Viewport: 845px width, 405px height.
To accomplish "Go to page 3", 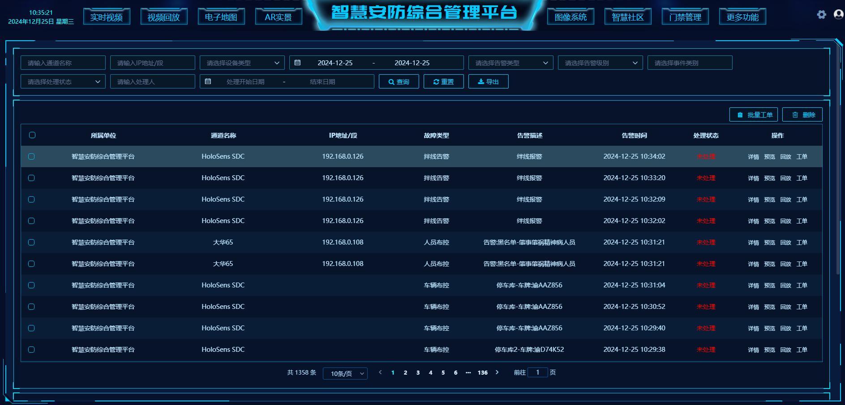I will (x=418, y=372).
